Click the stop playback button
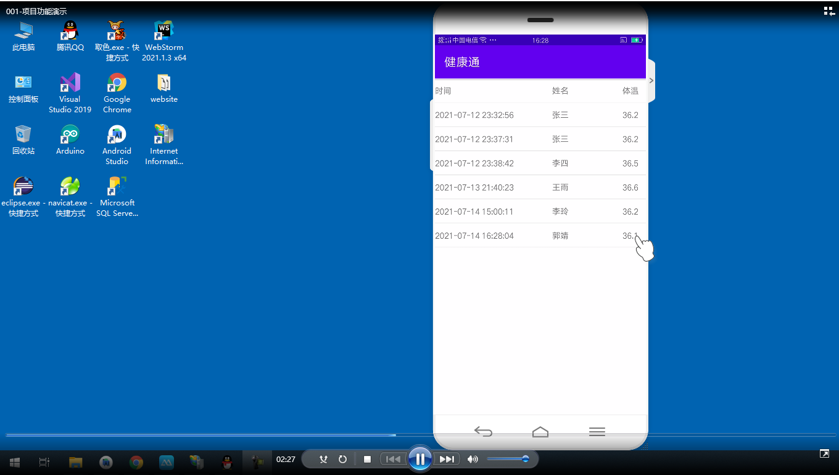 click(x=367, y=459)
